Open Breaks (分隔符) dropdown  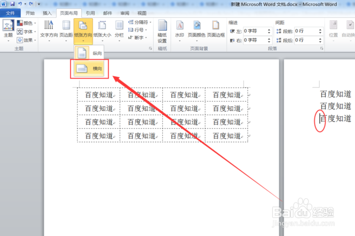[x=140, y=22]
